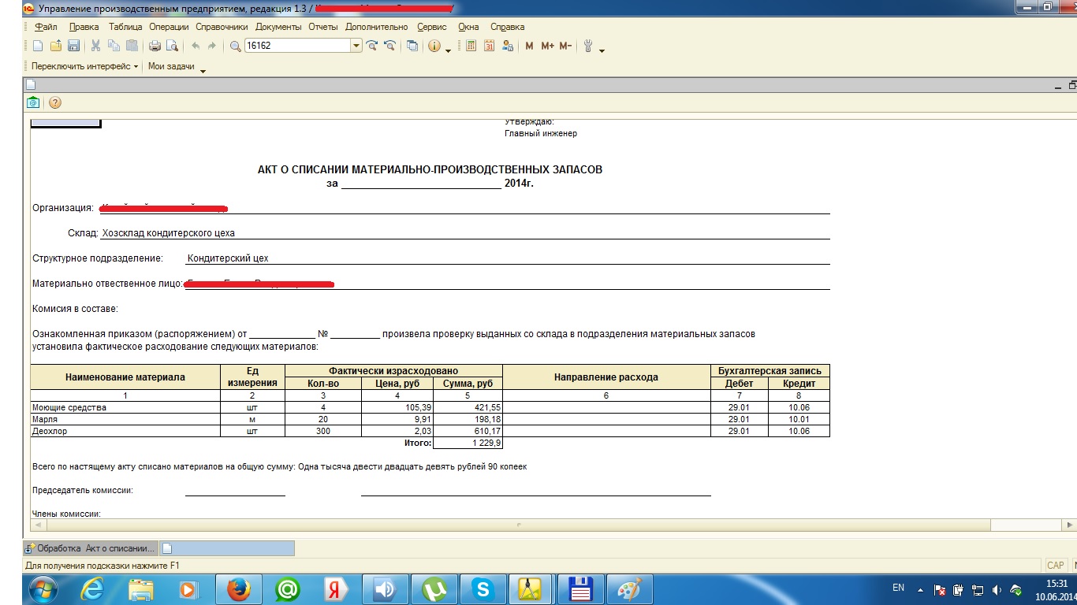Open the Документы menu

tap(279, 27)
